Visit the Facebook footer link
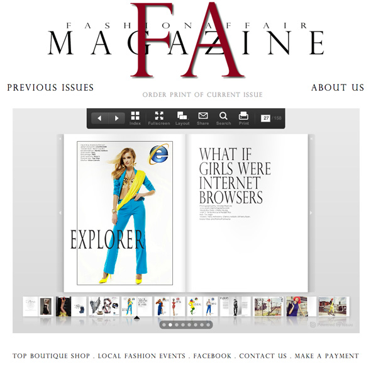371x369 pixels. pyautogui.click(x=213, y=356)
